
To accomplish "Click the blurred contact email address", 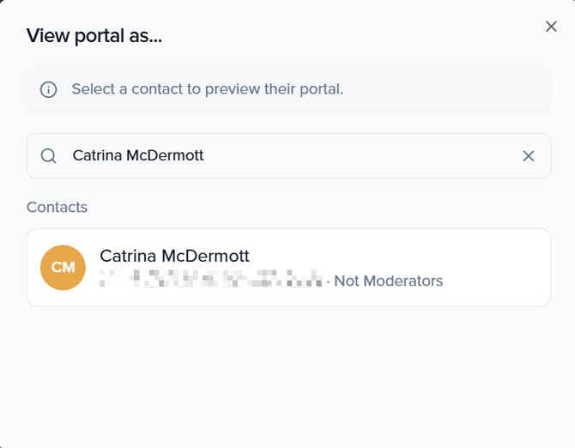I will tap(211, 281).
